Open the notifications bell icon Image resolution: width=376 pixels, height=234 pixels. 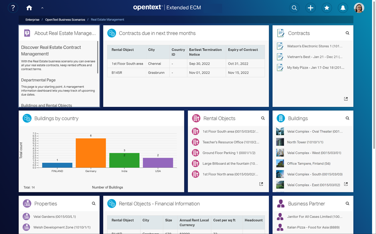[343, 8]
